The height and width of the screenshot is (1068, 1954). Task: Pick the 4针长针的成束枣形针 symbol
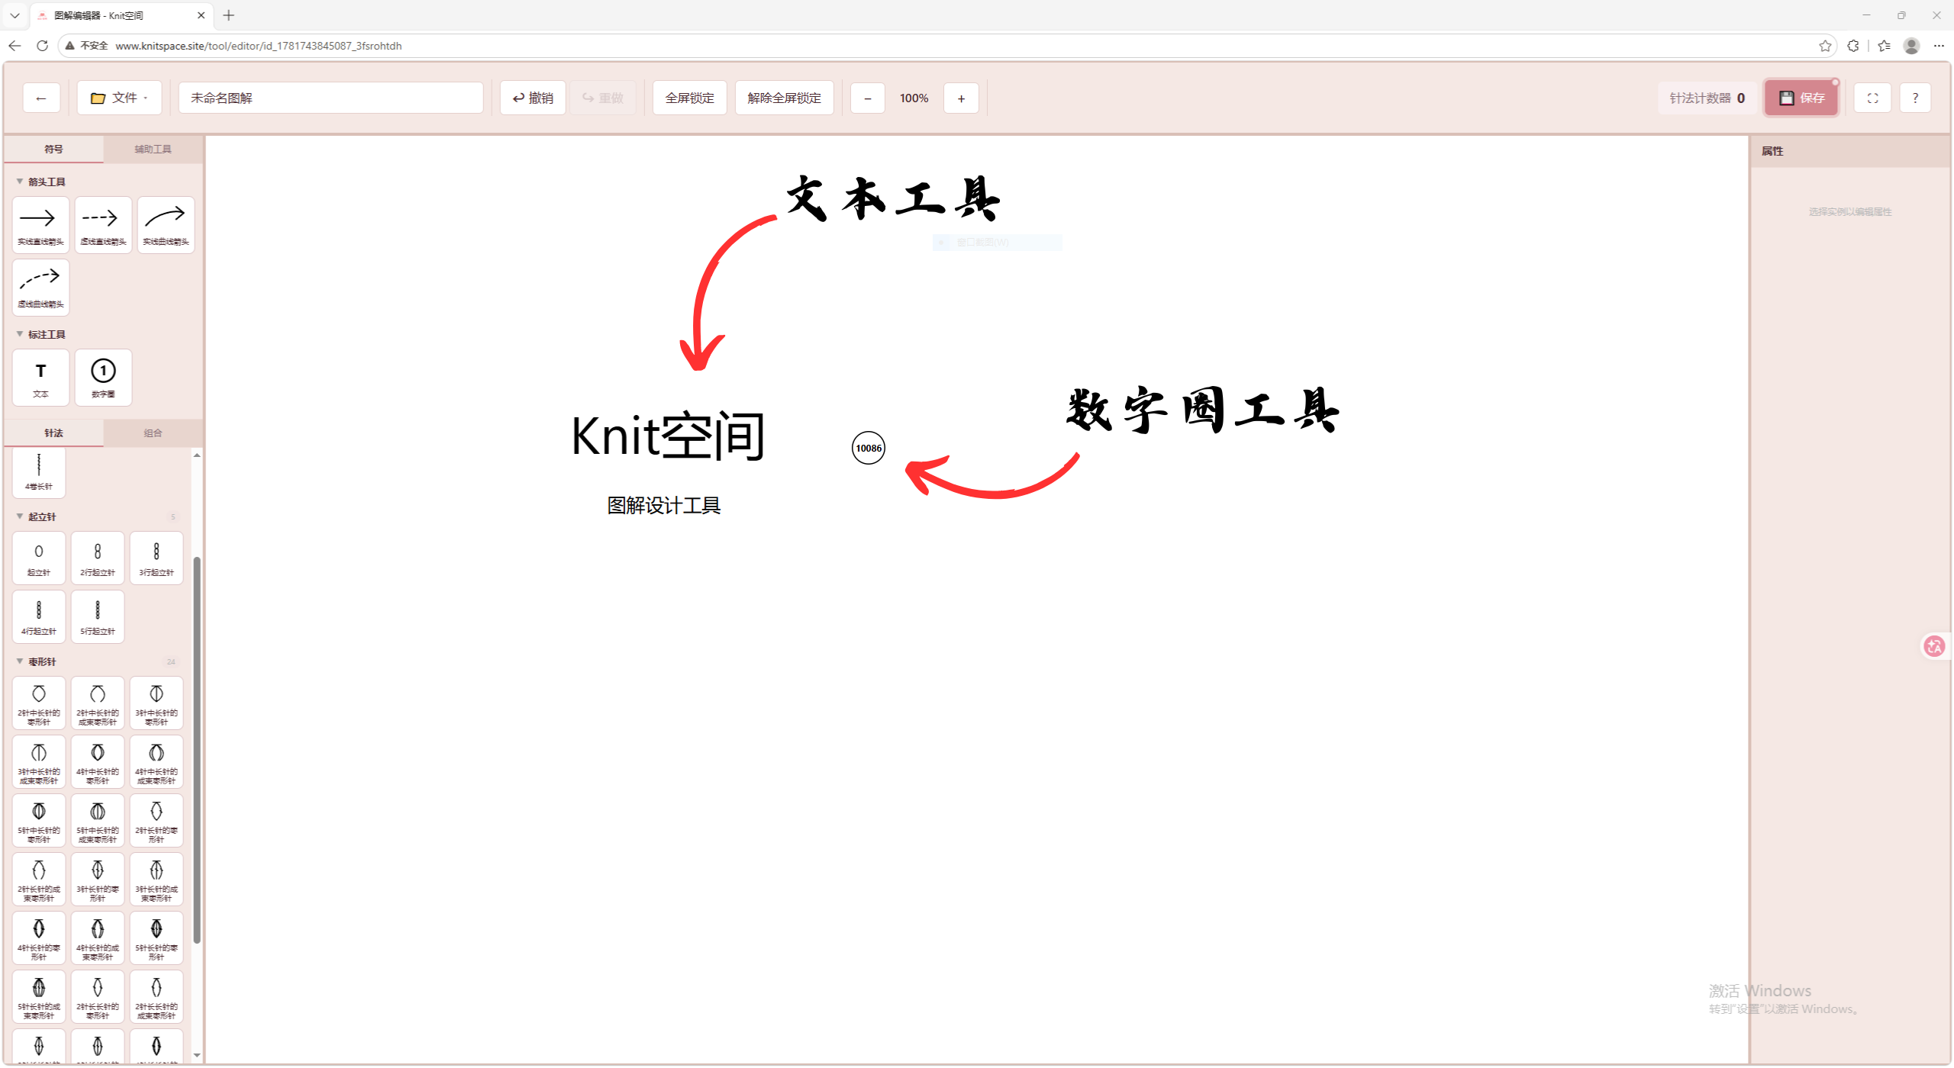[x=98, y=938]
